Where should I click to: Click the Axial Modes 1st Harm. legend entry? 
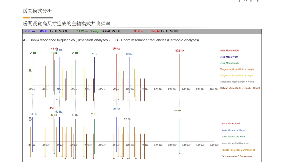(233, 130)
